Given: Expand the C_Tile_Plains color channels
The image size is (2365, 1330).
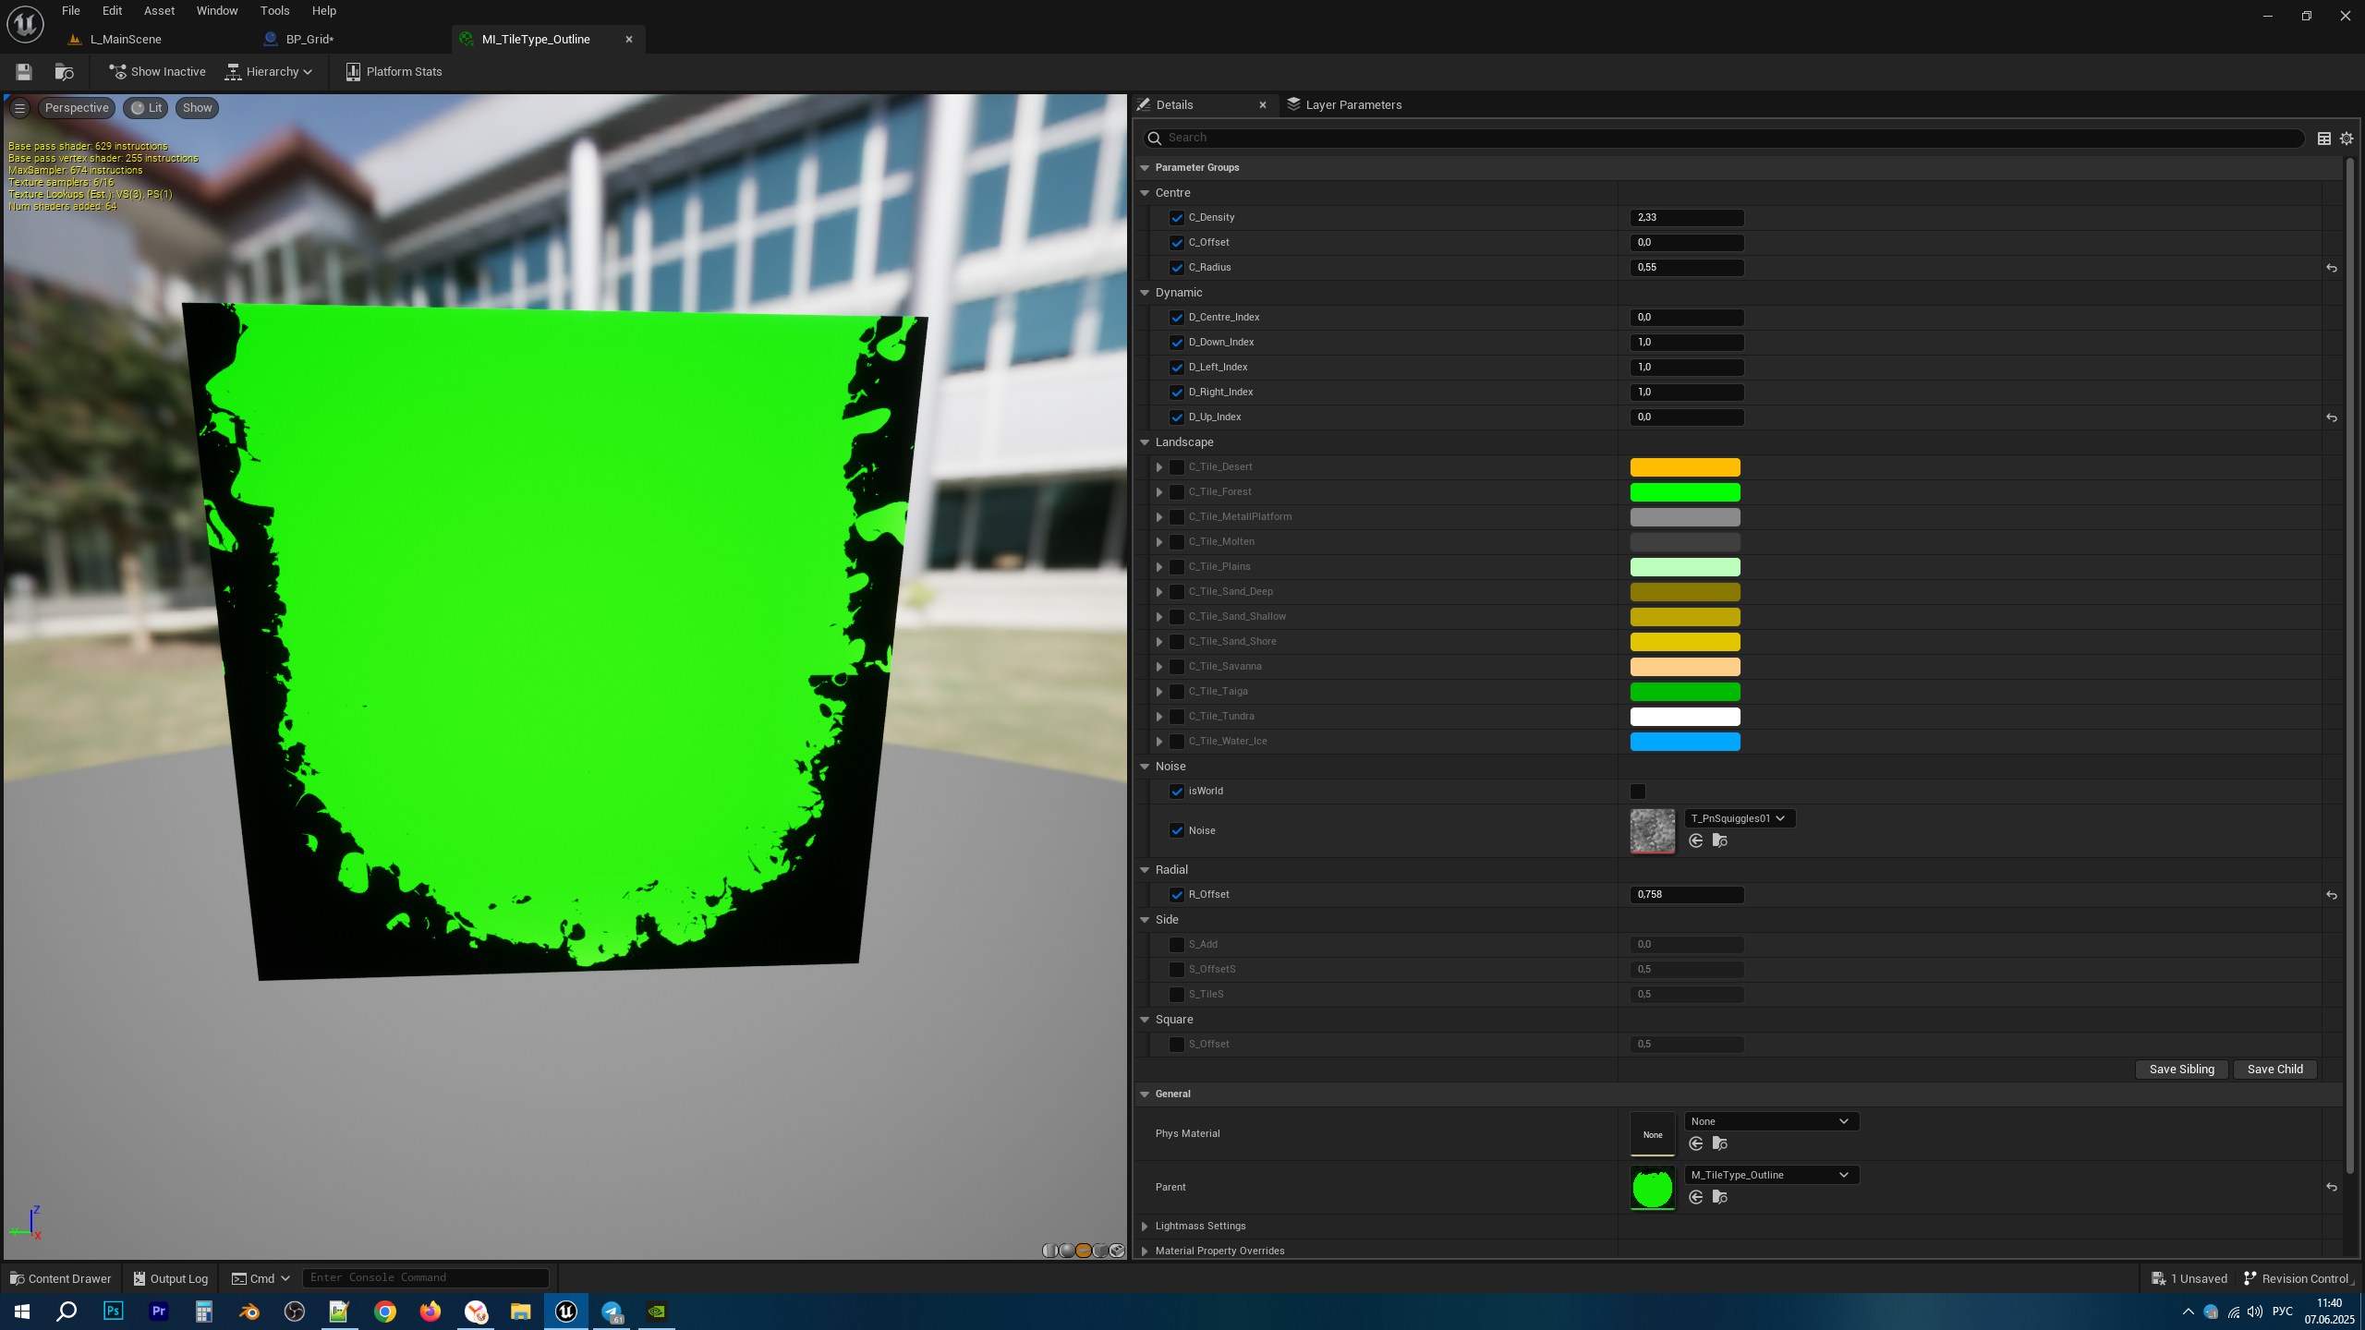Looking at the screenshot, I should click(x=1159, y=567).
